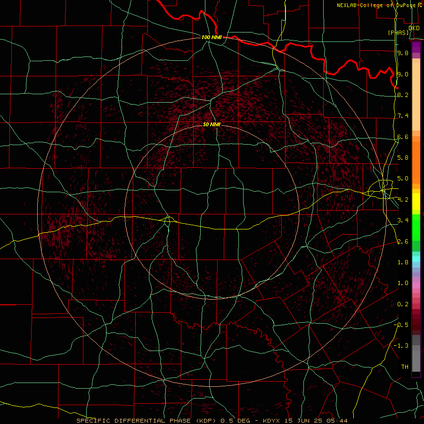Select the -0.5 scale label
The height and width of the screenshot is (424, 424).
[x=401, y=325]
